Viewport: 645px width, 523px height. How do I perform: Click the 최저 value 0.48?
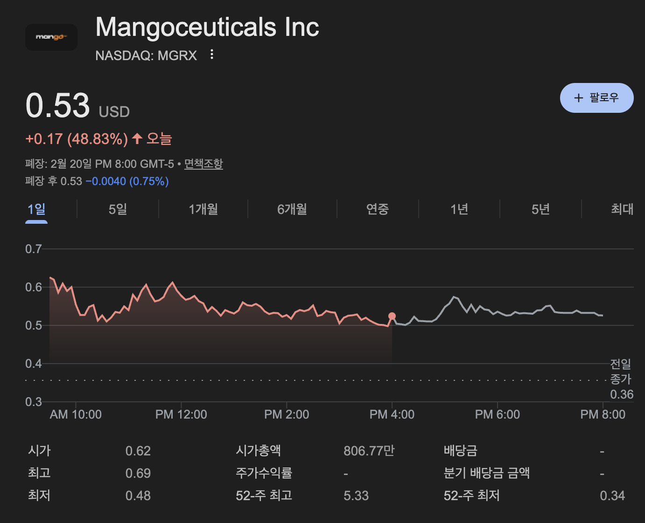pos(138,495)
